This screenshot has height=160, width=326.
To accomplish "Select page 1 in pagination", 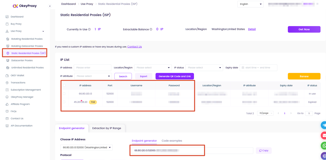I will coord(284,113).
